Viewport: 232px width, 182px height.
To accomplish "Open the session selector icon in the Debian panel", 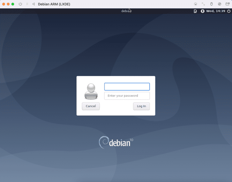I will (x=195, y=11).
